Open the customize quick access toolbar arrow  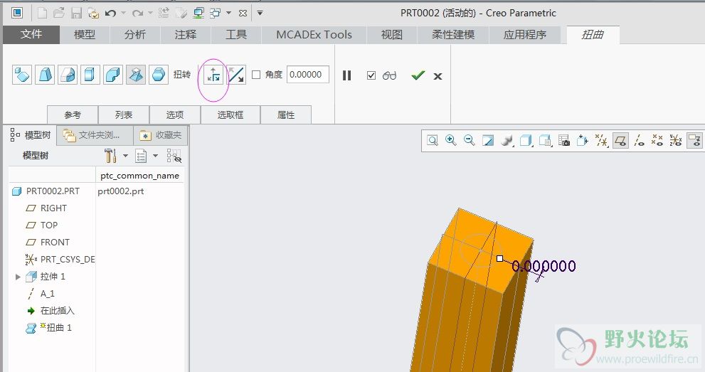click(260, 13)
